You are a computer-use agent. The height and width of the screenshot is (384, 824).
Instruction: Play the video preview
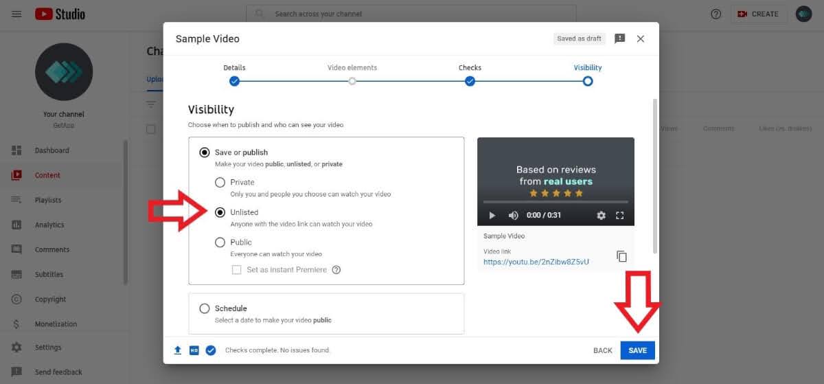492,215
